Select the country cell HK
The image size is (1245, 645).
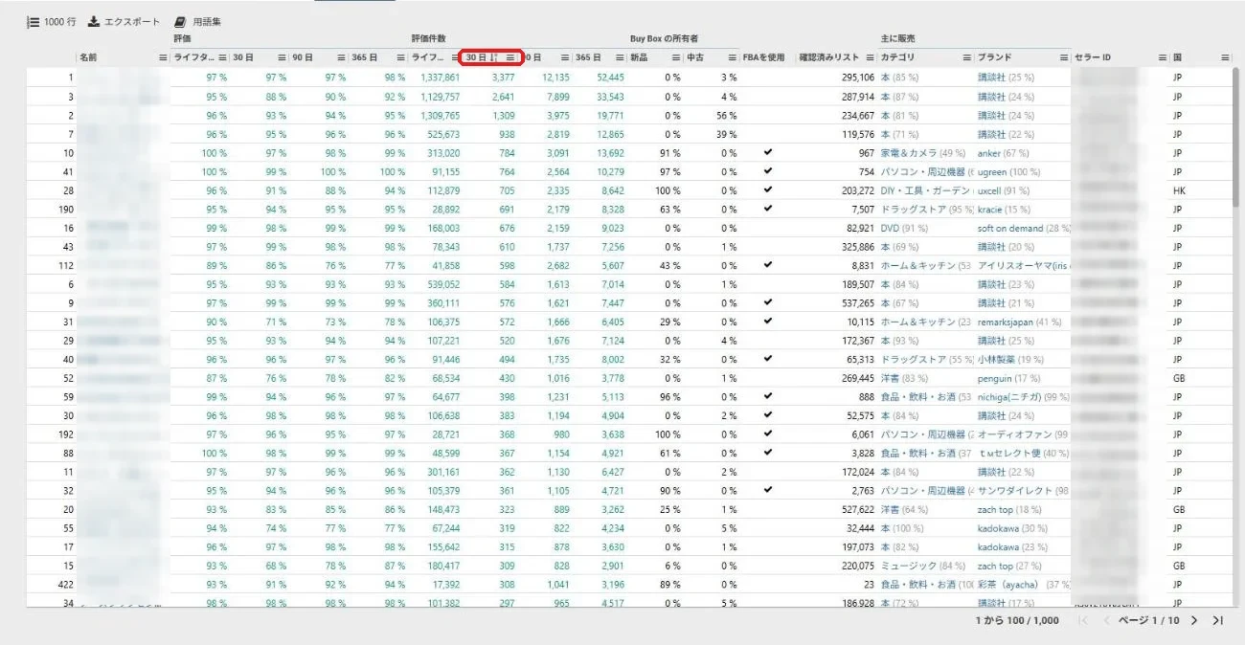pyautogui.click(x=1179, y=190)
